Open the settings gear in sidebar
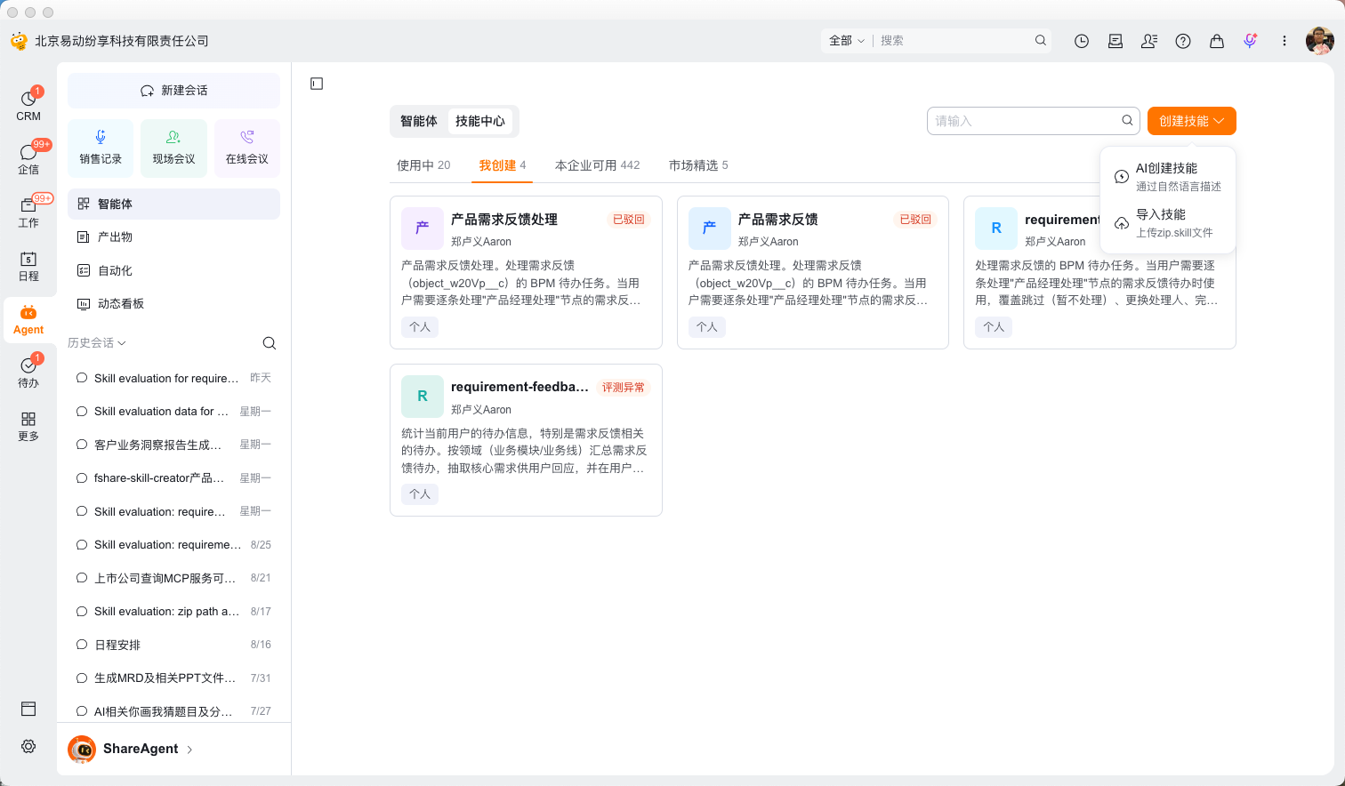Image resolution: width=1345 pixels, height=786 pixels. [x=28, y=746]
